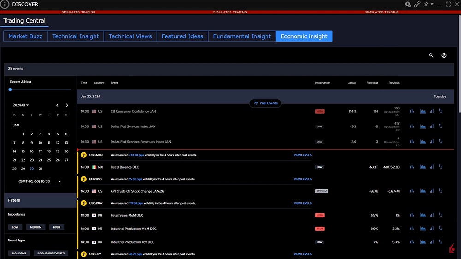Open the pin options dropdown arrow
Image resolution: width=461 pixels, height=259 pixels.
pyautogui.click(x=432, y=4)
